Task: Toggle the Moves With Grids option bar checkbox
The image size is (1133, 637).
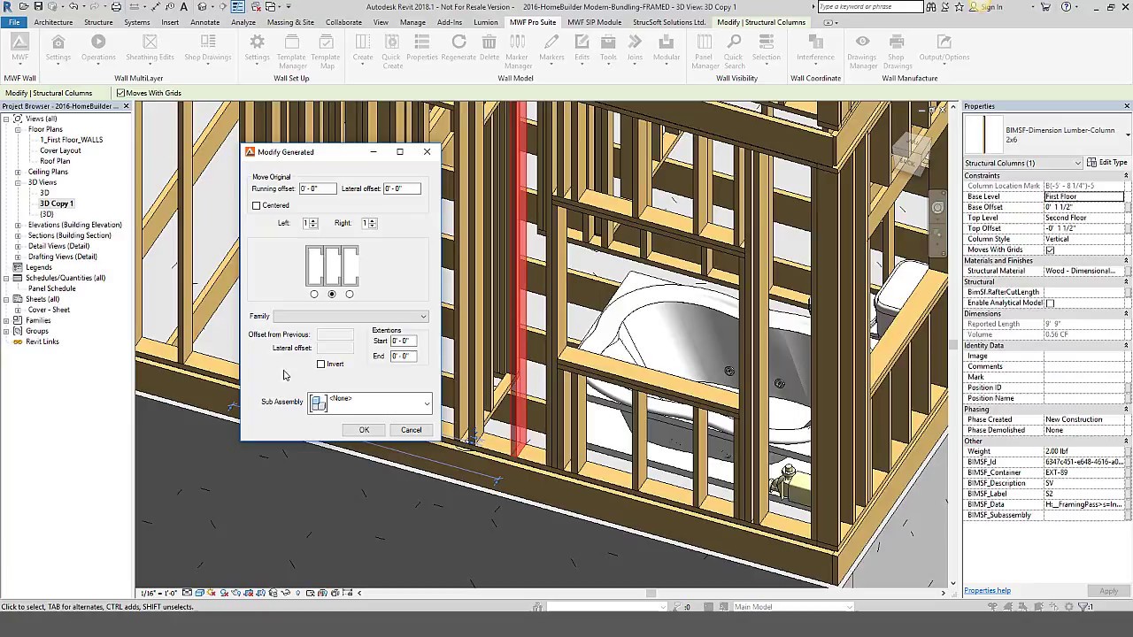Action: [x=120, y=93]
